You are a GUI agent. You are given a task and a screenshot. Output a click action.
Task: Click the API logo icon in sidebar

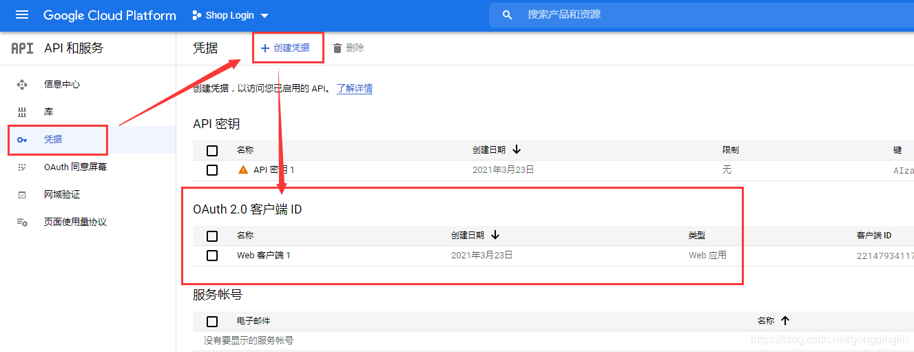[x=22, y=48]
